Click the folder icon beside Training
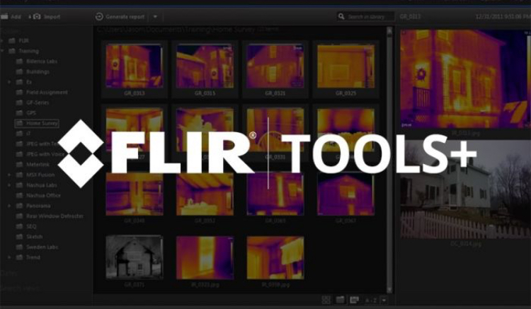The image size is (531, 309). 12,51
